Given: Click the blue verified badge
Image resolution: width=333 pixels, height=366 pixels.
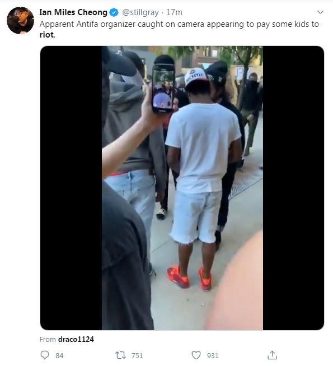Looking at the screenshot, I should 114,12.
